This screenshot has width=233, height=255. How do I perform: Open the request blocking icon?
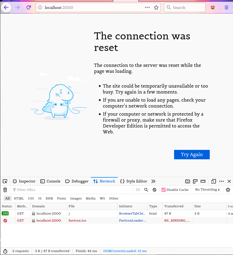[x=154, y=190]
